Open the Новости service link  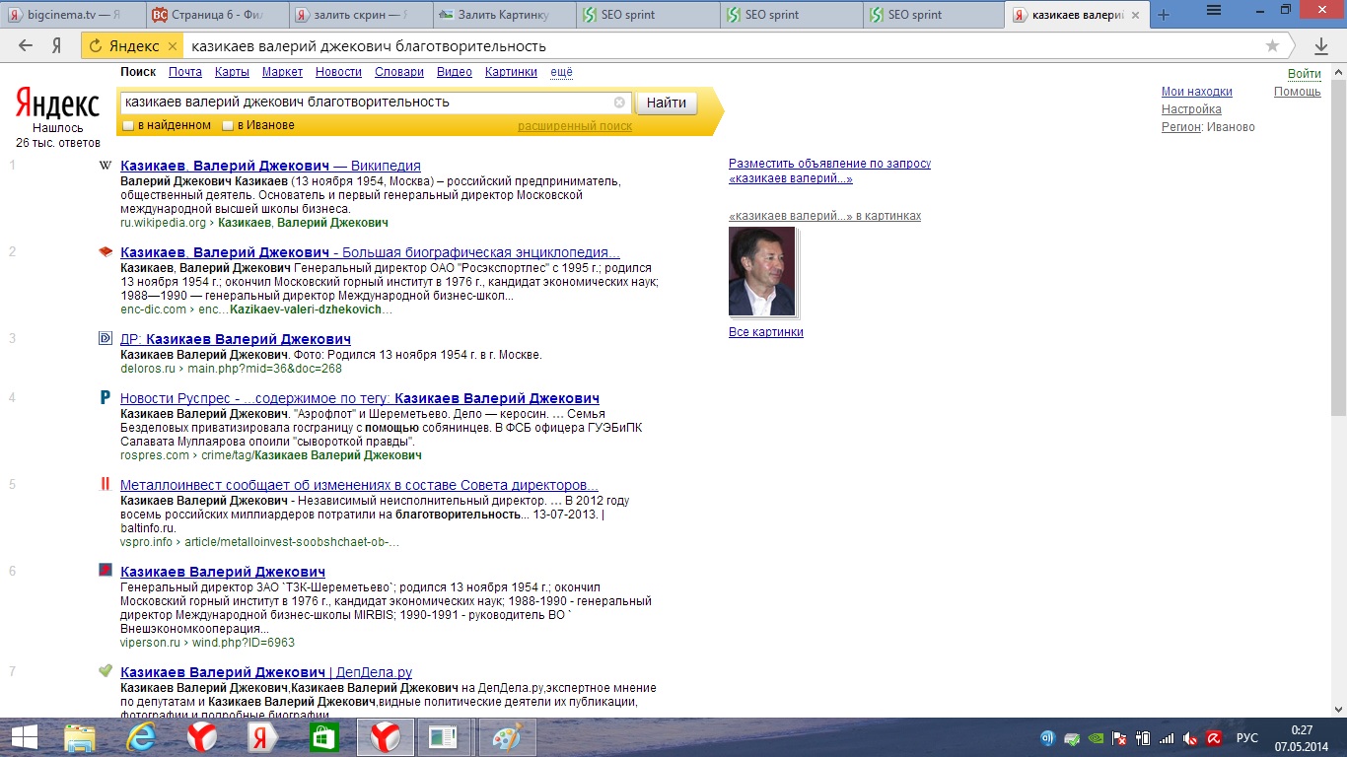click(339, 72)
